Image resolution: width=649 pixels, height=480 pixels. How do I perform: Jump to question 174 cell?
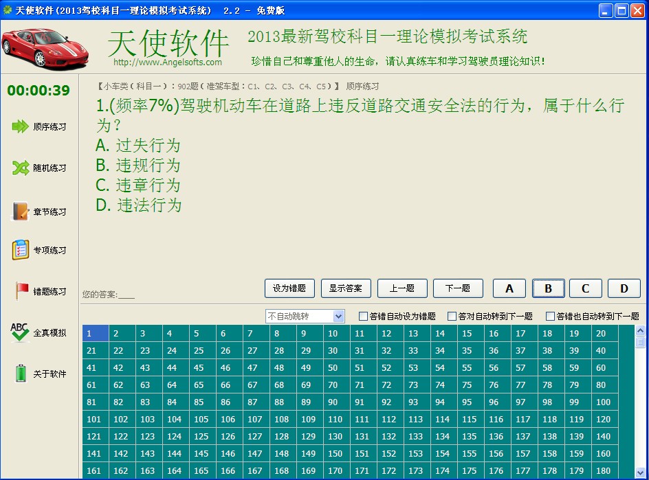[x=444, y=470]
